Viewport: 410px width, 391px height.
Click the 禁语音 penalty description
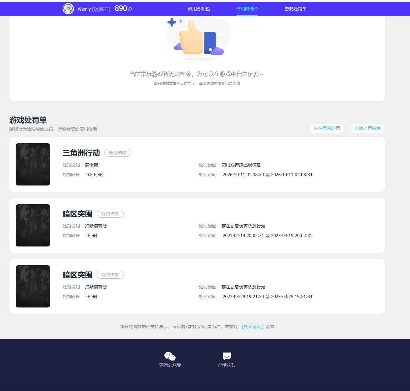[x=91, y=165]
